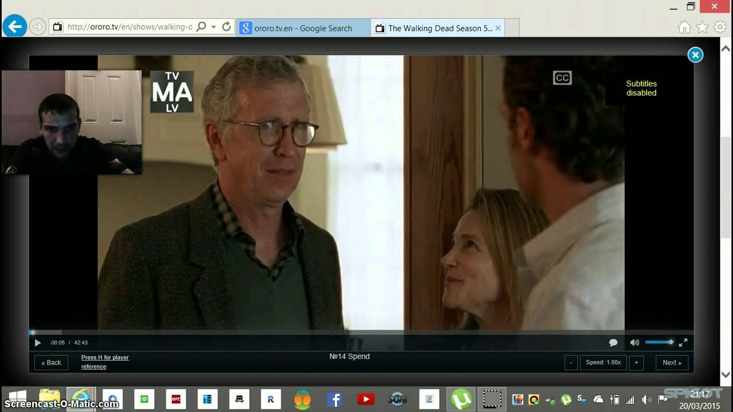Click the page scrollbar down arrow
The height and width of the screenshot is (412, 733).
(726, 375)
